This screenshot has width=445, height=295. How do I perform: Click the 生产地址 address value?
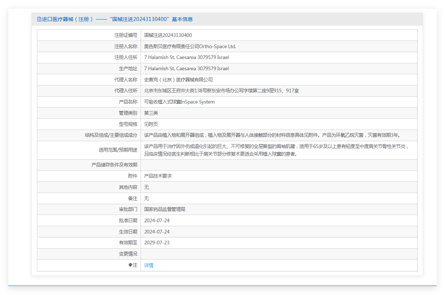point(187,69)
